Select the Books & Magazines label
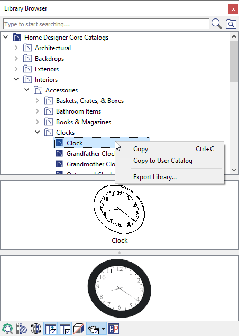The width and height of the screenshot is (239, 336). pyautogui.click(x=84, y=122)
